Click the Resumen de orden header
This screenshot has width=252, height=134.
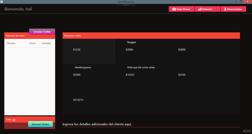(30, 36)
